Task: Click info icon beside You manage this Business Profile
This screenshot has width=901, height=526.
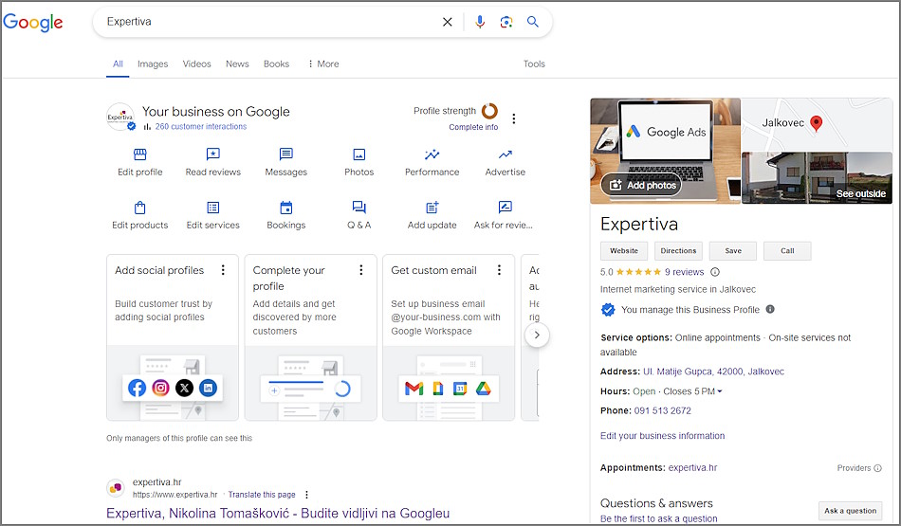Action: (x=770, y=309)
